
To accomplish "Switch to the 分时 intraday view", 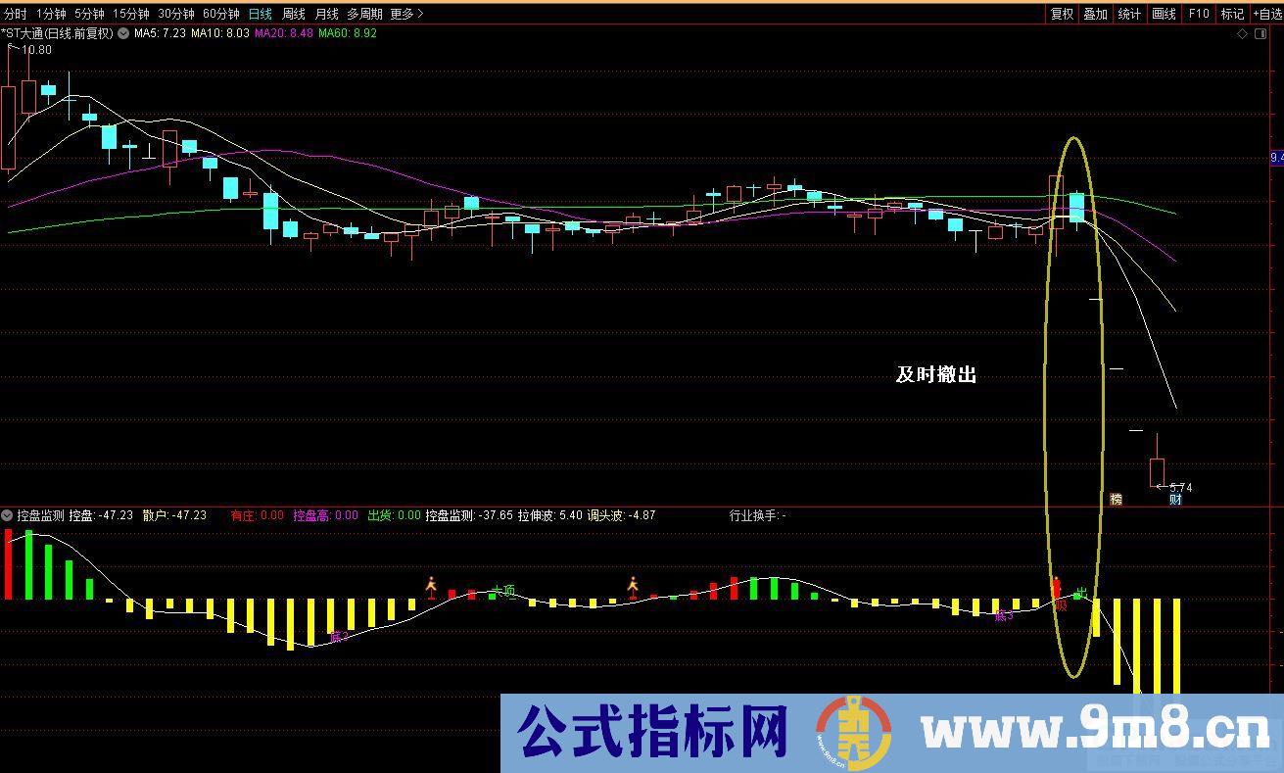I will pos(16,14).
